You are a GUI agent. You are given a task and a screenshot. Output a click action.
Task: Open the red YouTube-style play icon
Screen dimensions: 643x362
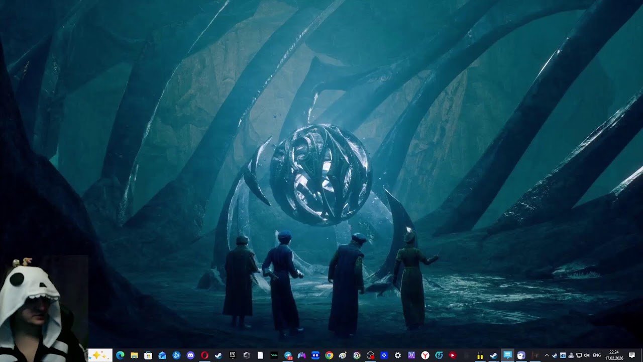point(453,355)
